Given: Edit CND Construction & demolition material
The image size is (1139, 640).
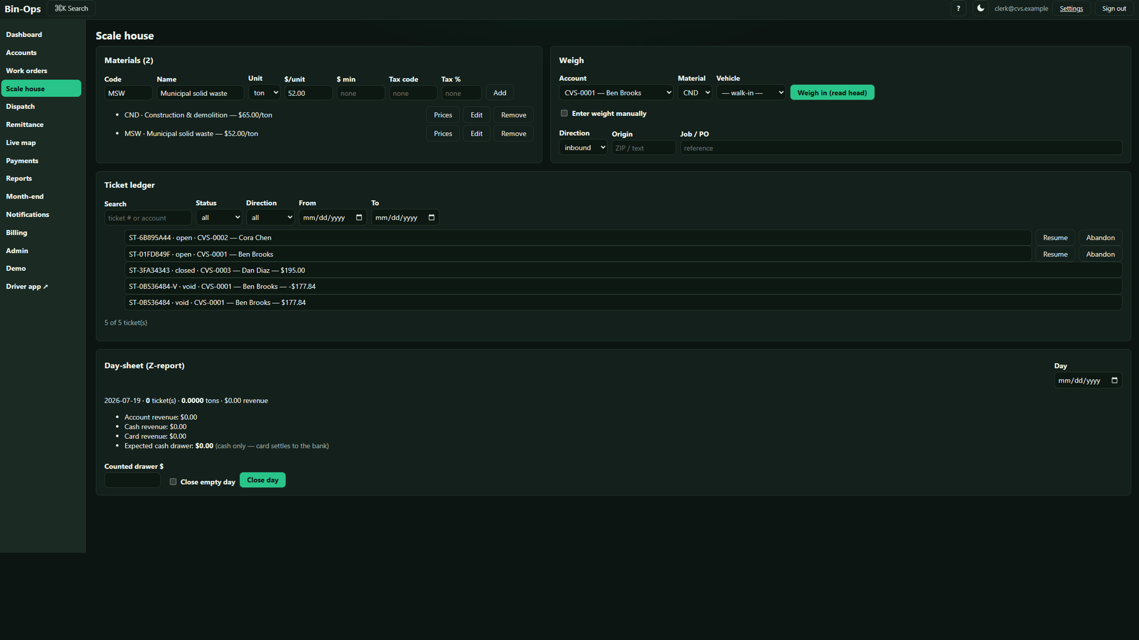Looking at the screenshot, I should click(476, 115).
